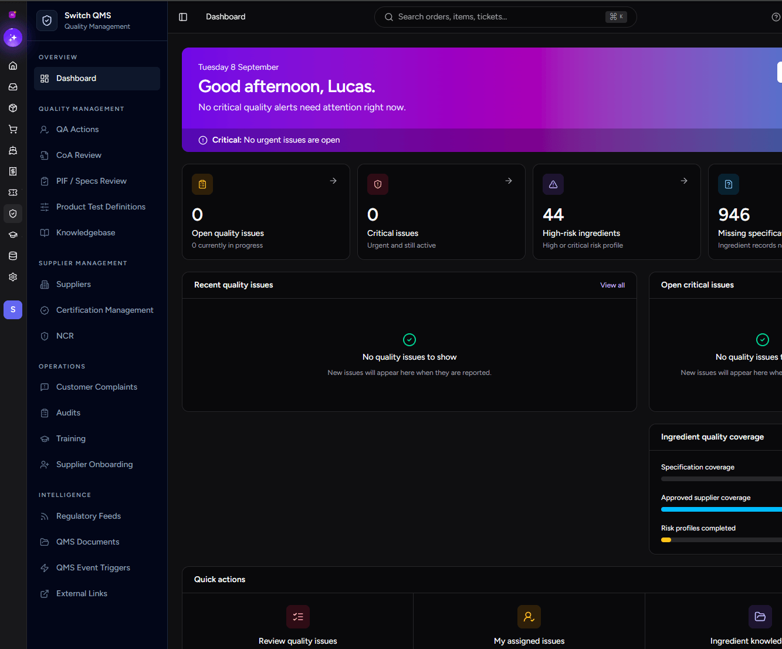This screenshot has width=782, height=649.
Task: Go to home icon in rail
Action: 13,66
